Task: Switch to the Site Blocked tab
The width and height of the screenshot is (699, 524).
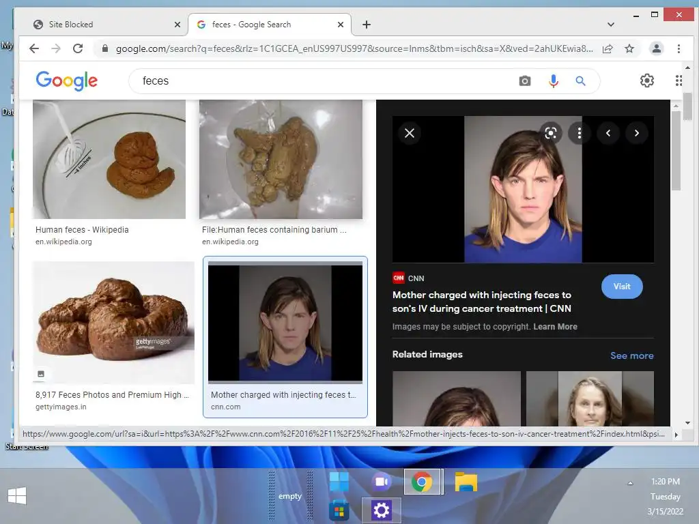Action: [x=104, y=25]
